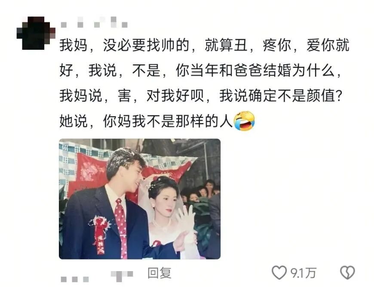Select the line starting 我妈，没必要找帅的
The width and height of the screenshot is (374, 287).
point(205,45)
